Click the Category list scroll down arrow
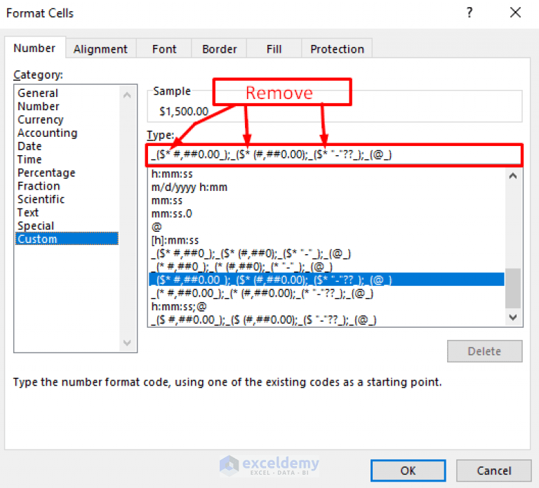Screen dimensions: 539x488 [127, 343]
